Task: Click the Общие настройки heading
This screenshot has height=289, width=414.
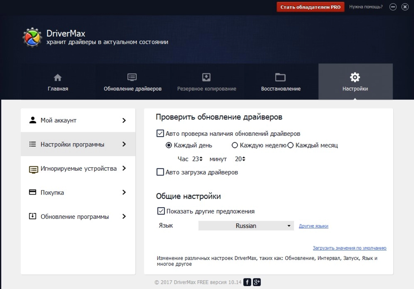Action: click(189, 196)
